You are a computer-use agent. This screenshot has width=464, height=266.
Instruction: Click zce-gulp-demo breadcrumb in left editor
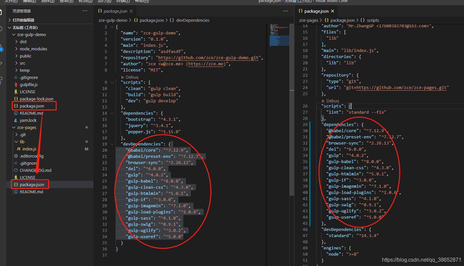(x=113, y=20)
